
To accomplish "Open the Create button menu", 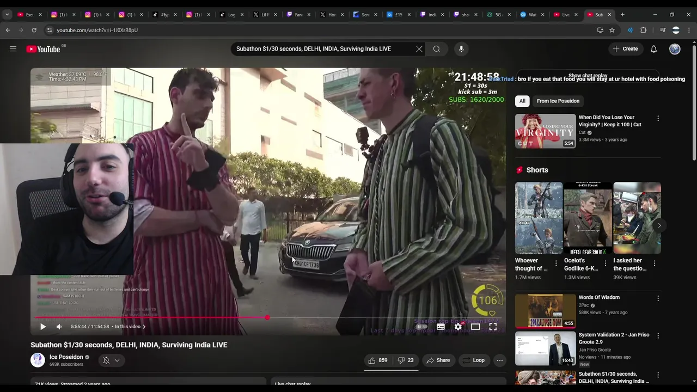I will (x=625, y=49).
